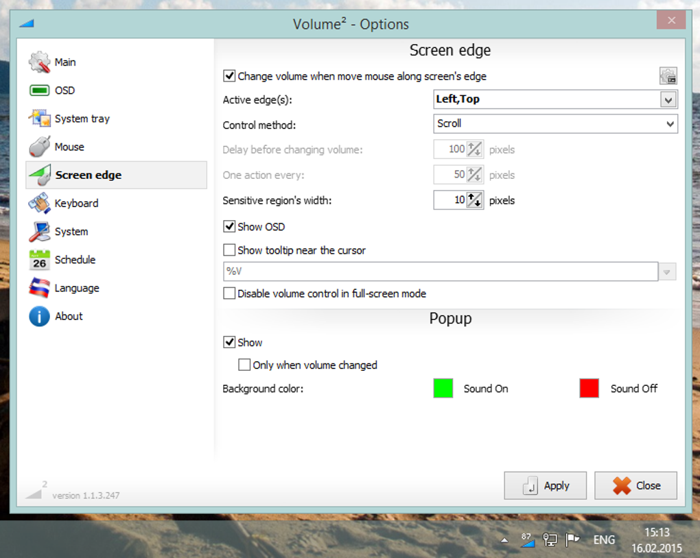Click the network icon in system tray
The height and width of the screenshot is (558, 700).
click(x=550, y=539)
